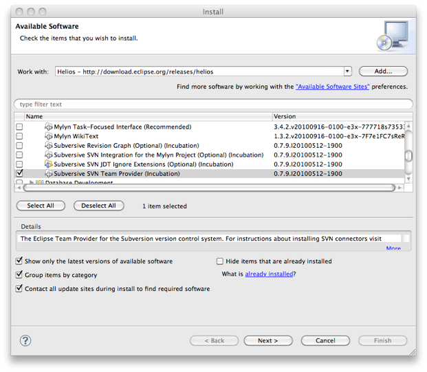This screenshot has width=427, height=372.
Task: Click the Mylyn Task-Focused Interface feature icon
Action: (x=48, y=127)
